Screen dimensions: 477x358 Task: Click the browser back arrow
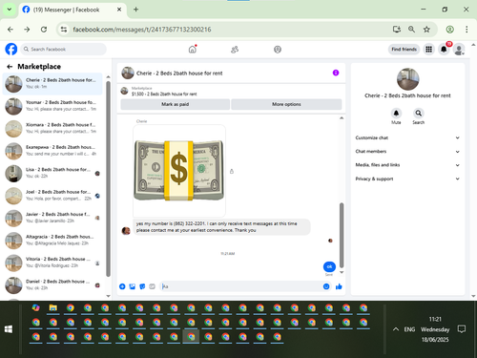pyautogui.click(x=10, y=30)
